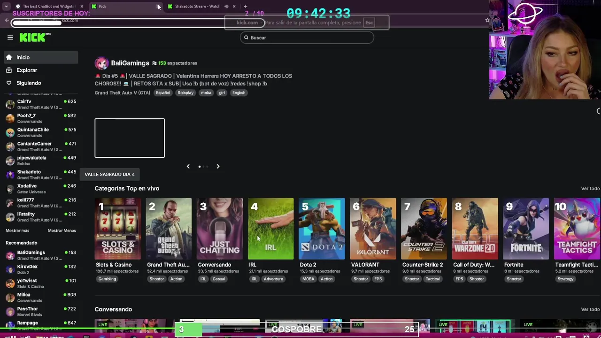Open Shakadoto channel in sidebar
This screenshot has width=601, height=338.
(x=41, y=175)
